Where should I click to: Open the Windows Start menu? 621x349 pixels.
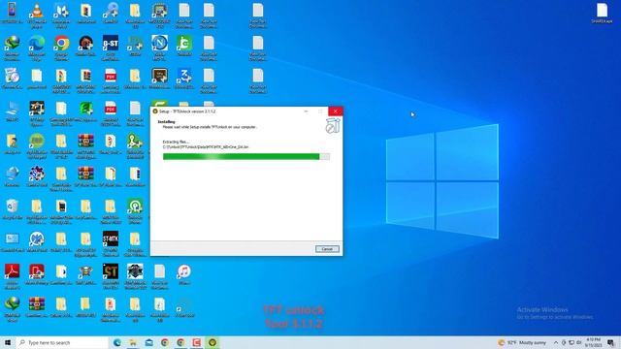pos(8,342)
